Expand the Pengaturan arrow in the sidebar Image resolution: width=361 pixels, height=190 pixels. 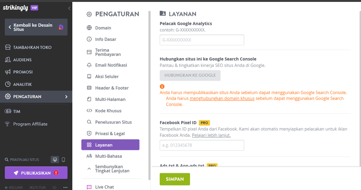(66, 96)
